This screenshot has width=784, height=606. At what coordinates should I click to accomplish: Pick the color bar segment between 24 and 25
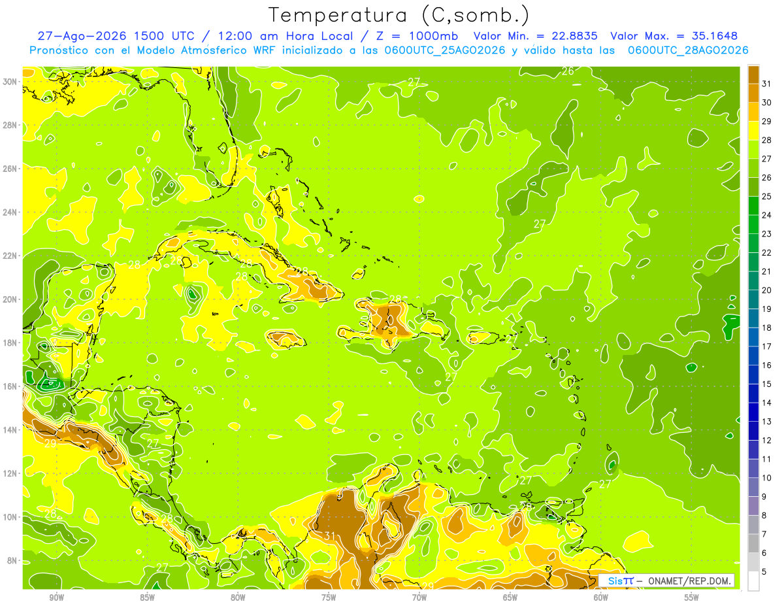click(753, 205)
